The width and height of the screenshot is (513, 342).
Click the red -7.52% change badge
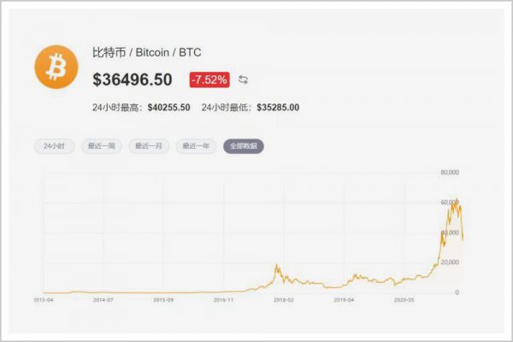coord(209,80)
